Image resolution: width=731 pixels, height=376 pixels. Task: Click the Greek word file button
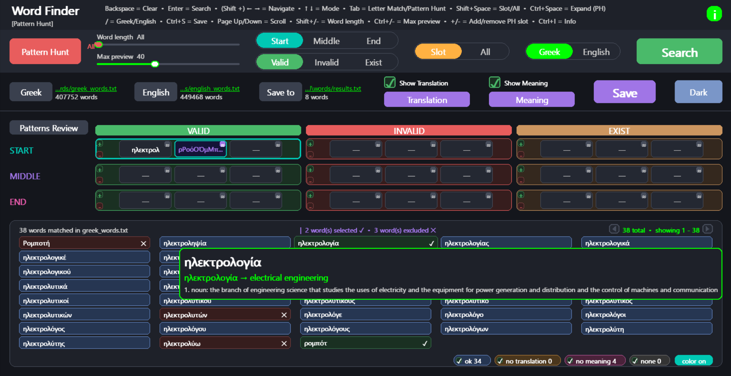coord(31,92)
